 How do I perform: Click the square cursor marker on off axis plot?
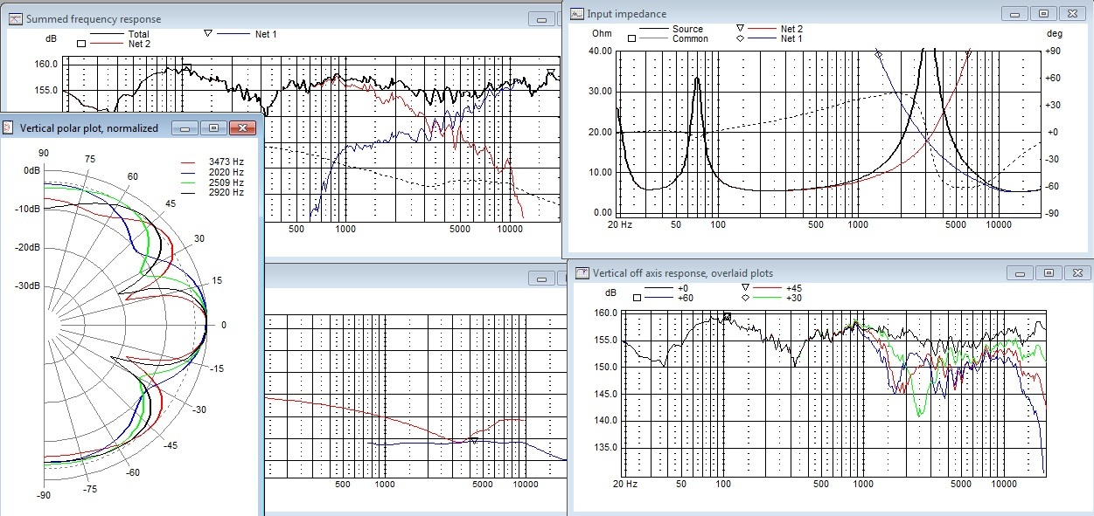[x=727, y=318]
